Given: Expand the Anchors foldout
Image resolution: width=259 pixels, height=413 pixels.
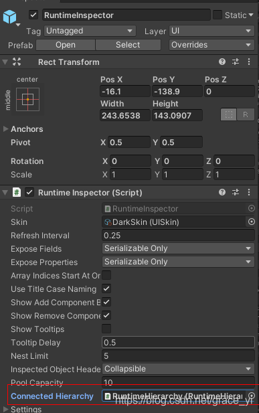Looking at the screenshot, I should [x=5, y=129].
